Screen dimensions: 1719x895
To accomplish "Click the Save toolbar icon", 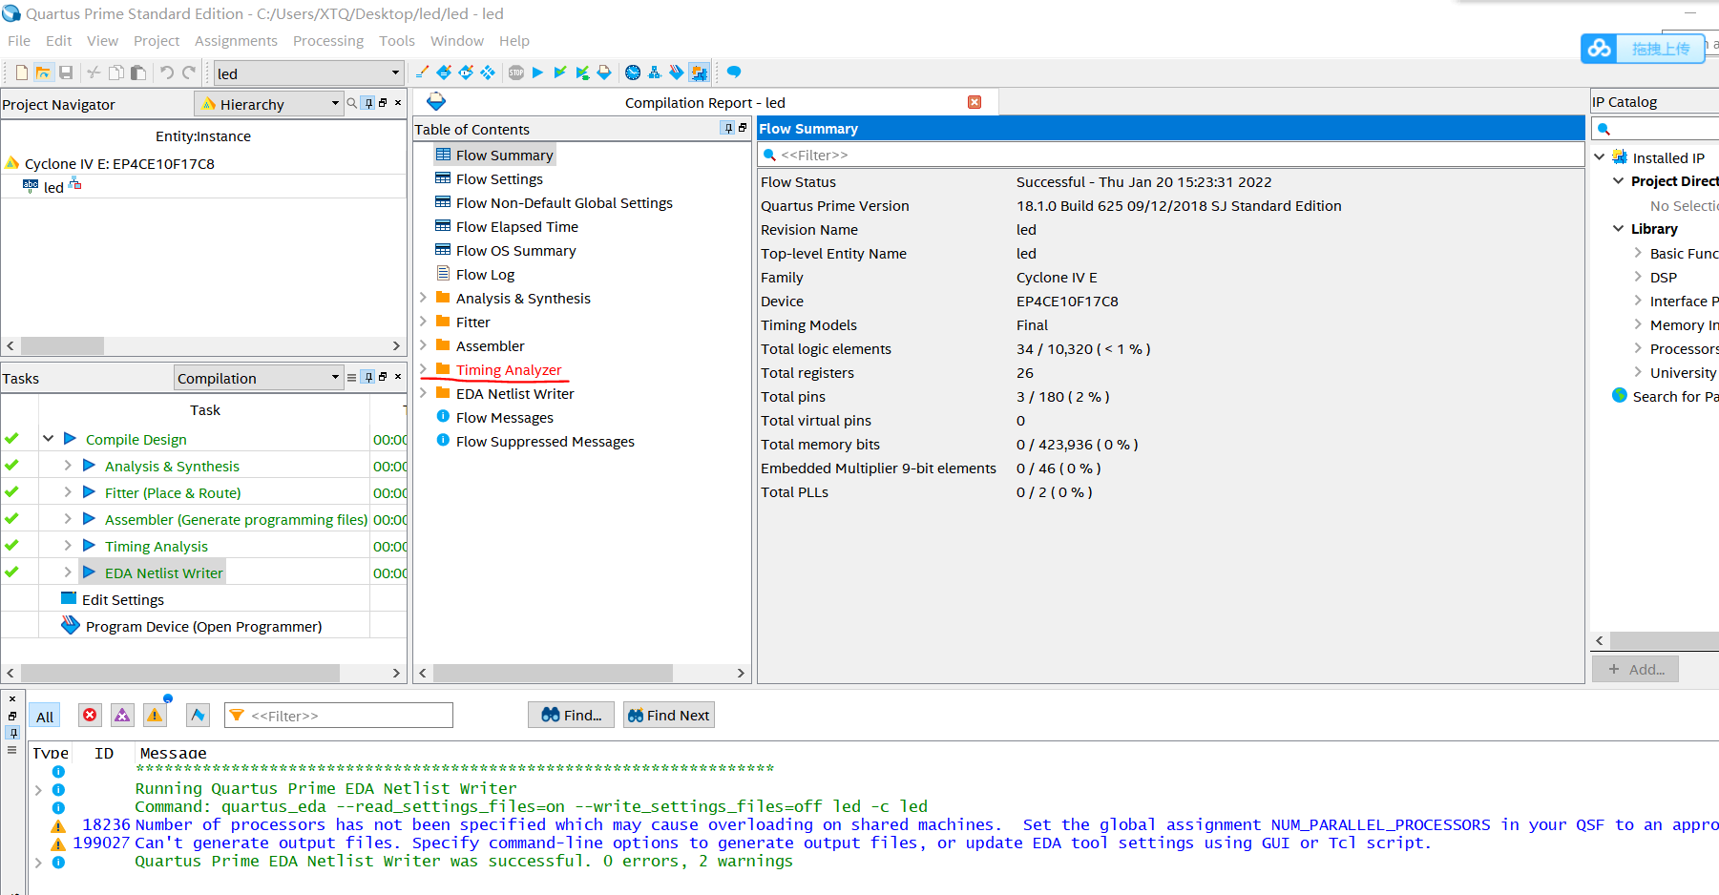I will (x=66, y=73).
